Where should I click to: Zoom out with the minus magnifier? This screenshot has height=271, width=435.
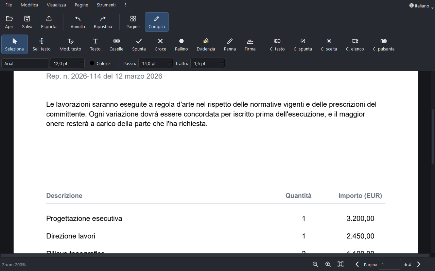click(315, 265)
